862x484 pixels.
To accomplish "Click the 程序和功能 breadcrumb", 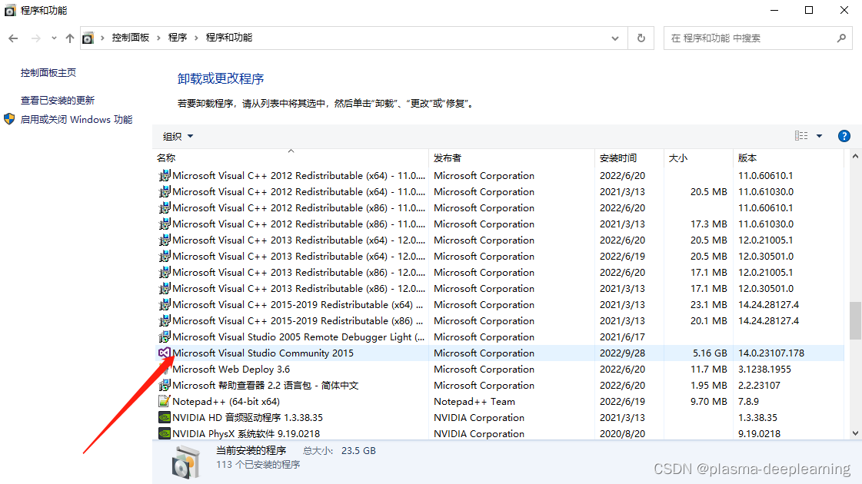I will pyautogui.click(x=229, y=38).
